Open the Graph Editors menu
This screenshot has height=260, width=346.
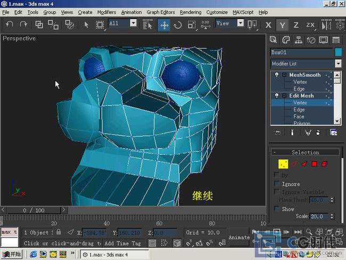(x=161, y=12)
